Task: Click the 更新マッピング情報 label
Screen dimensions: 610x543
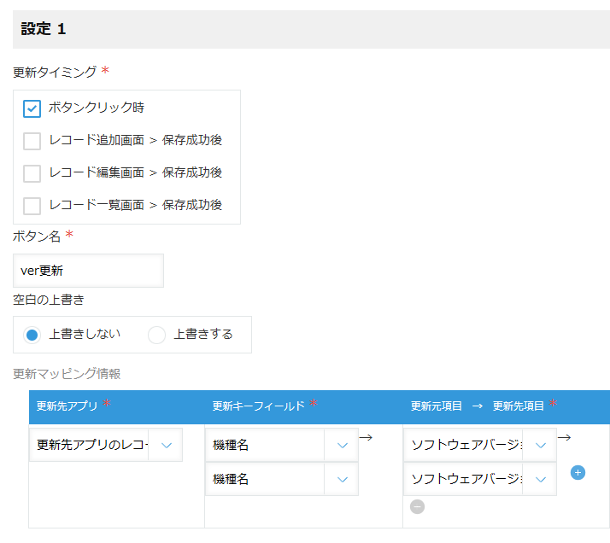Action: (x=67, y=374)
